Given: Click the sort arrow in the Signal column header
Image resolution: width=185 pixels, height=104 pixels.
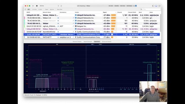Looking at the screenshot, I should [x=116, y=12].
